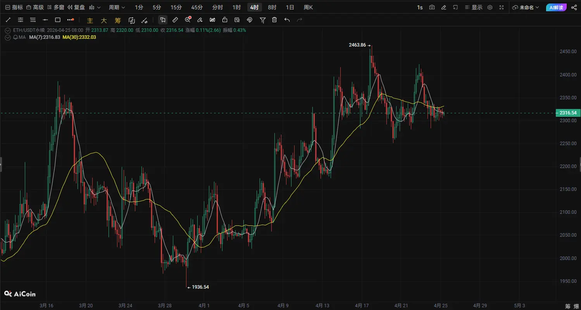Open chart settings hexagon icon
This screenshot has width=581, height=310.
(490, 7)
